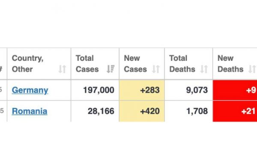257x154 pixels.
Task: Sort by New Deaths arrows icon
Action: [252, 69]
